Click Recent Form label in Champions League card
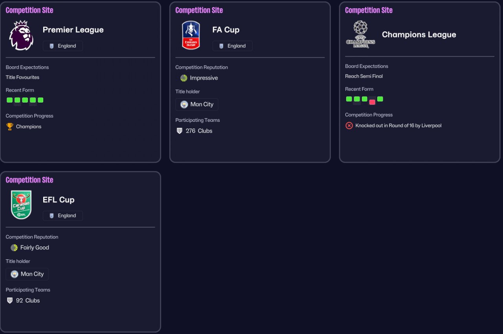 [359, 89]
